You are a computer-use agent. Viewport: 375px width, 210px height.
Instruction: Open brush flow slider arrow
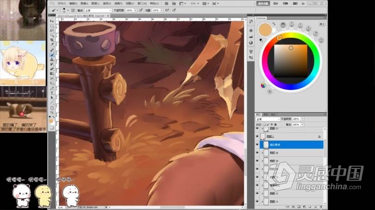(162, 10)
